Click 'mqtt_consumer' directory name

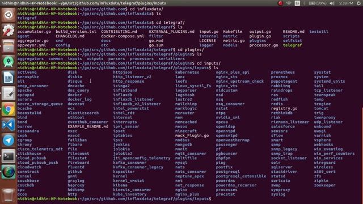click(x=191, y=154)
